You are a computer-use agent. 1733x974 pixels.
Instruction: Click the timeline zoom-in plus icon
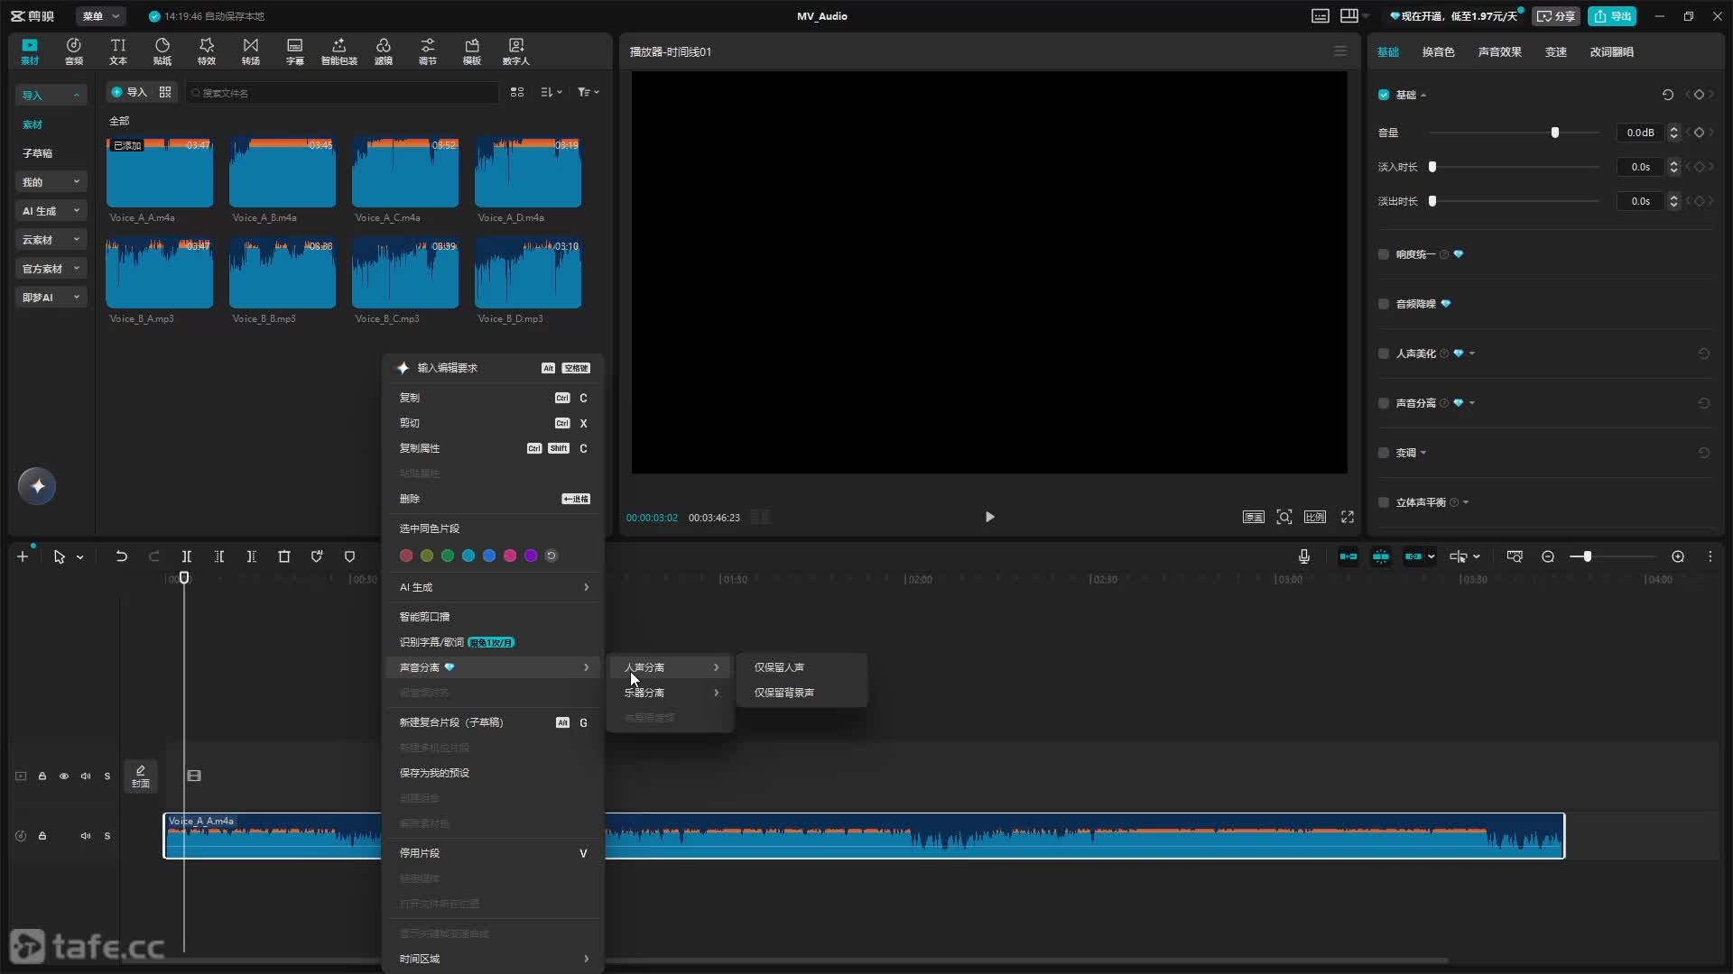(x=1678, y=556)
